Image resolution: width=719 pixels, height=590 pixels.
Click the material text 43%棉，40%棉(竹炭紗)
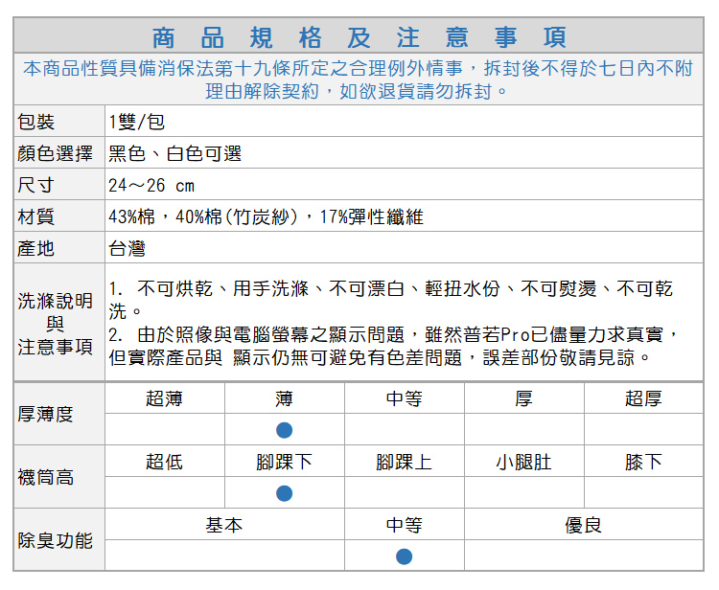[x=204, y=216]
